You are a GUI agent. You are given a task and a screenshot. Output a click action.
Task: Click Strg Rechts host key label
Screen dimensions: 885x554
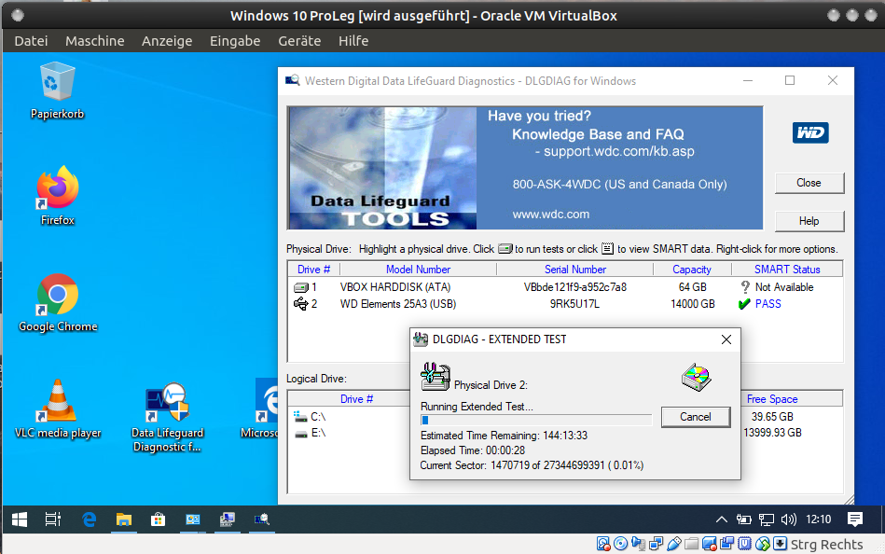826,545
